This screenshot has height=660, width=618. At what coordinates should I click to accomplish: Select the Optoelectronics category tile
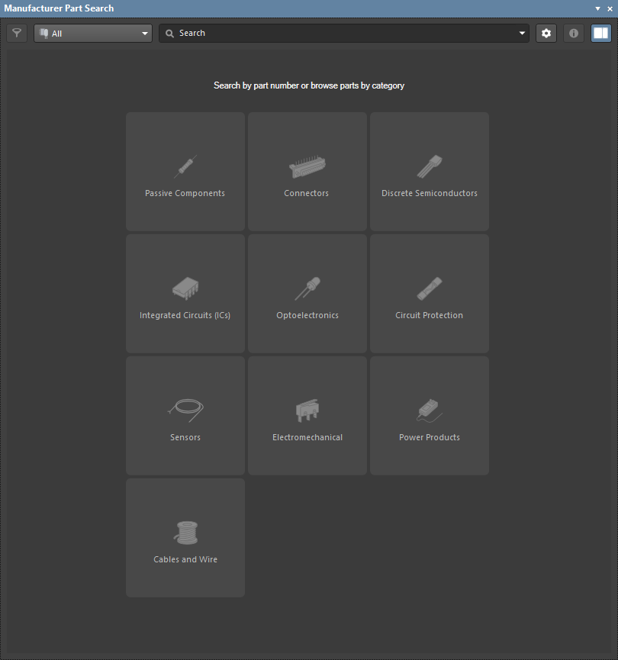pyautogui.click(x=307, y=293)
